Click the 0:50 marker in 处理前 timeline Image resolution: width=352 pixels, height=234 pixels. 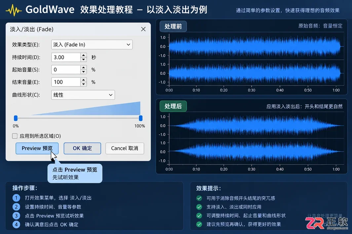pos(308,90)
